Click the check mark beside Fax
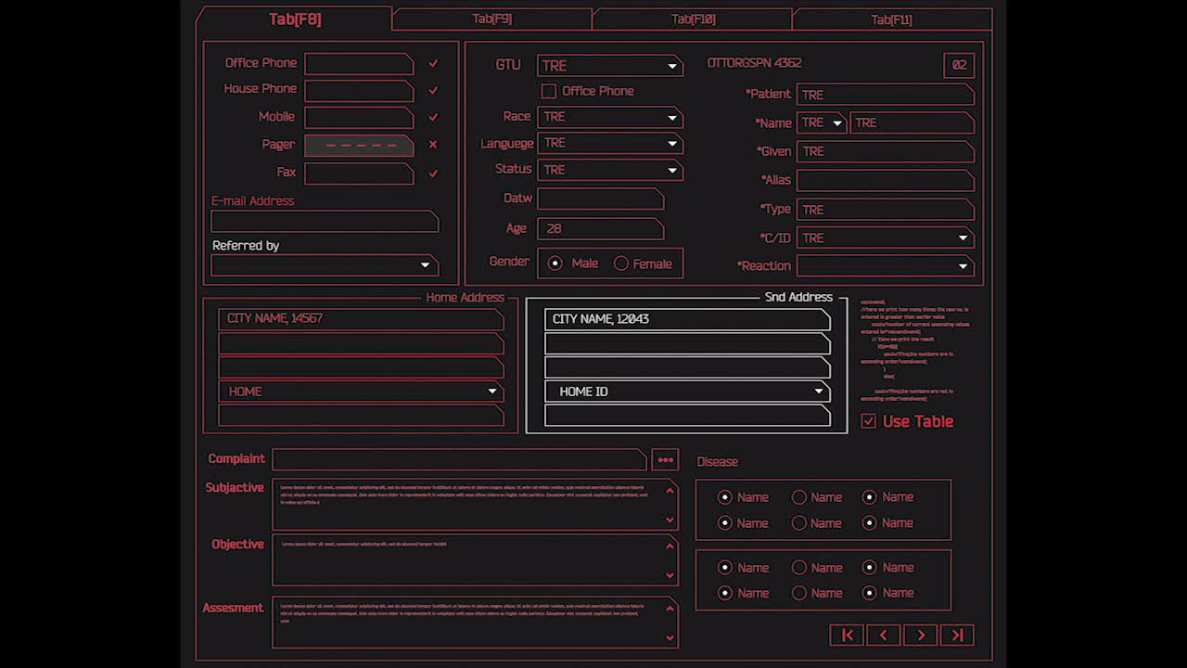 (x=433, y=173)
